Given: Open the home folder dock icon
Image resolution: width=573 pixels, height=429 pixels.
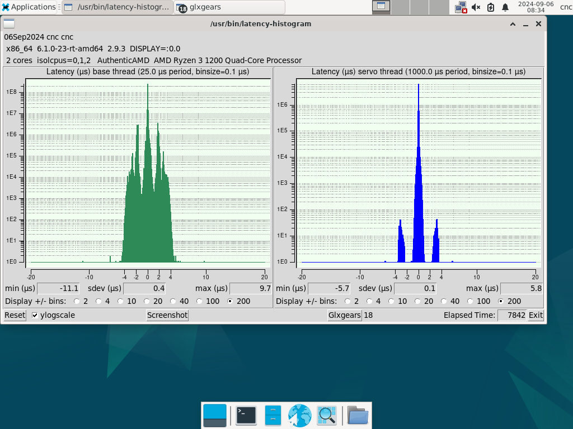Looking at the screenshot, I should point(358,416).
